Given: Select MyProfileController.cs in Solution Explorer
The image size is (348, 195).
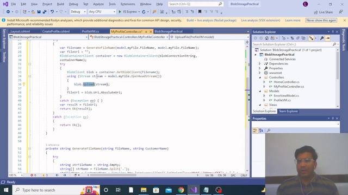Looking at the screenshot, I should [x=289, y=87].
